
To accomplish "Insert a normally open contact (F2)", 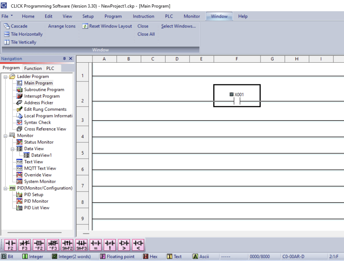I will (x=10, y=245).
